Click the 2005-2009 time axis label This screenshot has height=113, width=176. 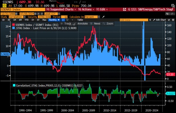click(x=89, y=111)
